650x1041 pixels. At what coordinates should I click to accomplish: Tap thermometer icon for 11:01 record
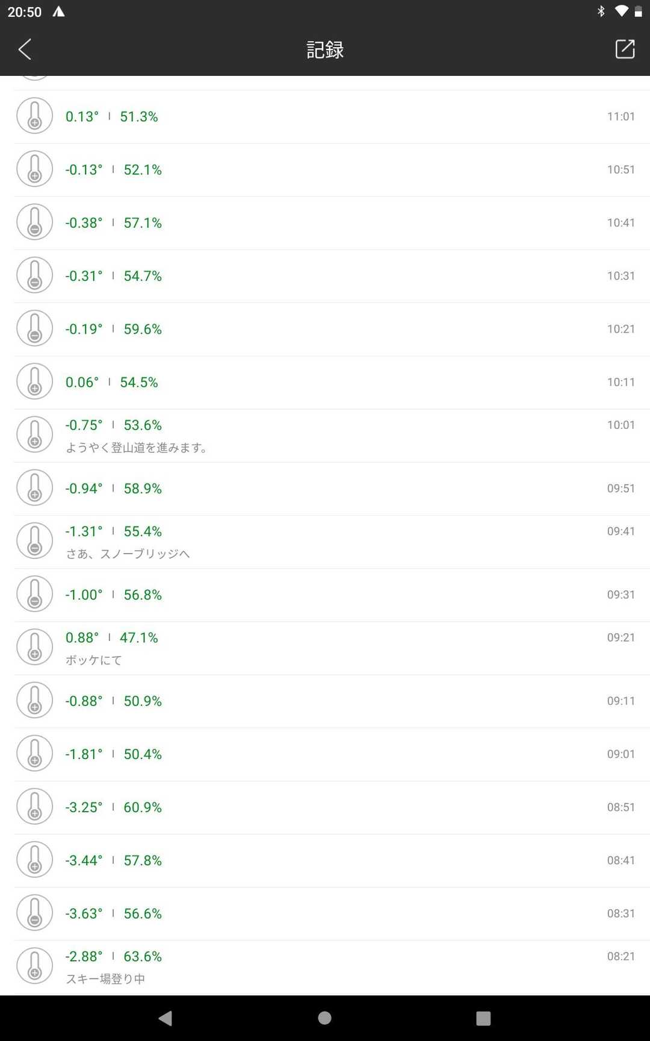(x=35, y=116)
